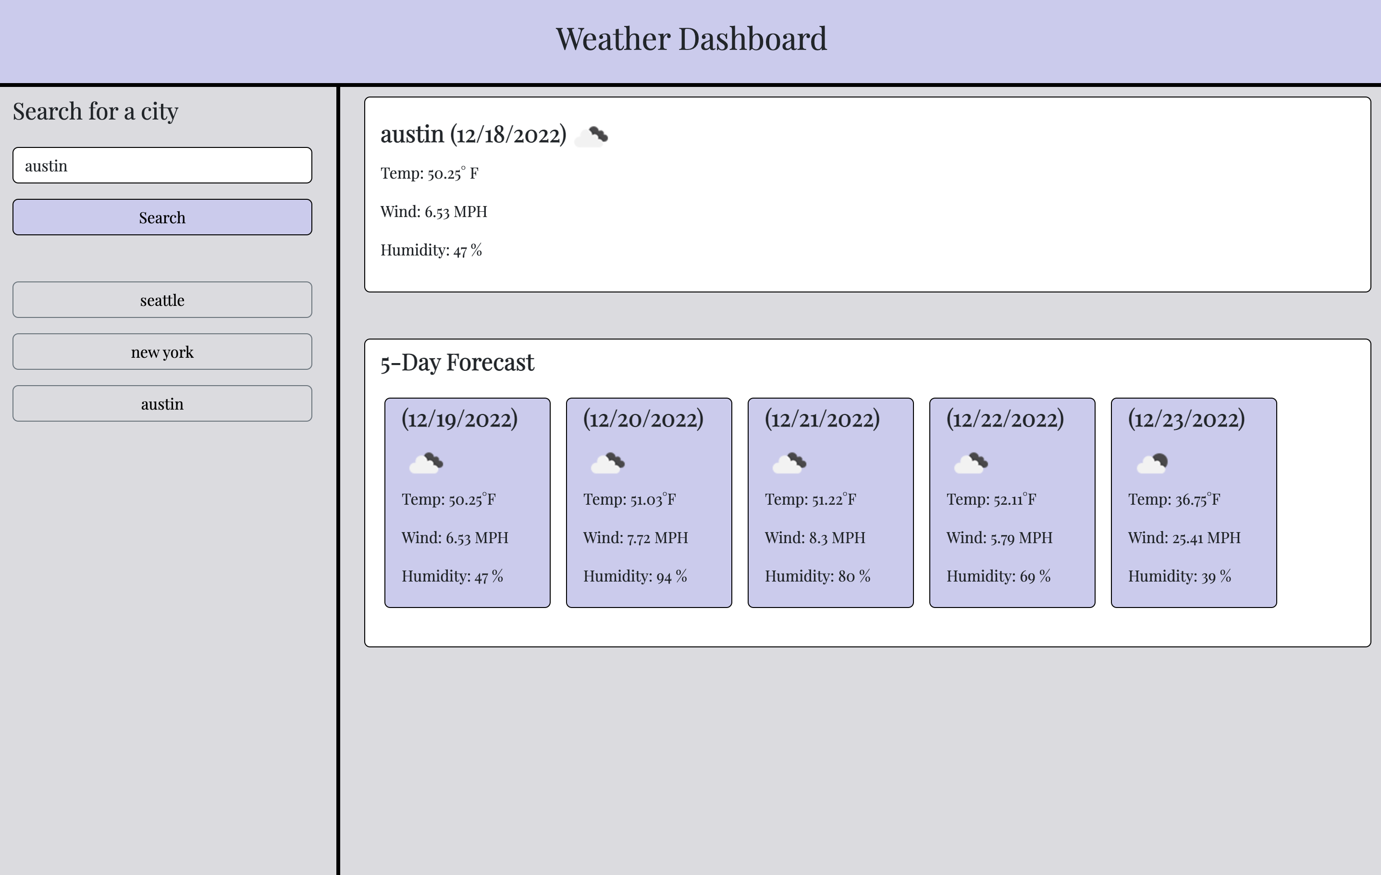Click the cloud icon in the 12/19/2022 card

click(426, 462)
